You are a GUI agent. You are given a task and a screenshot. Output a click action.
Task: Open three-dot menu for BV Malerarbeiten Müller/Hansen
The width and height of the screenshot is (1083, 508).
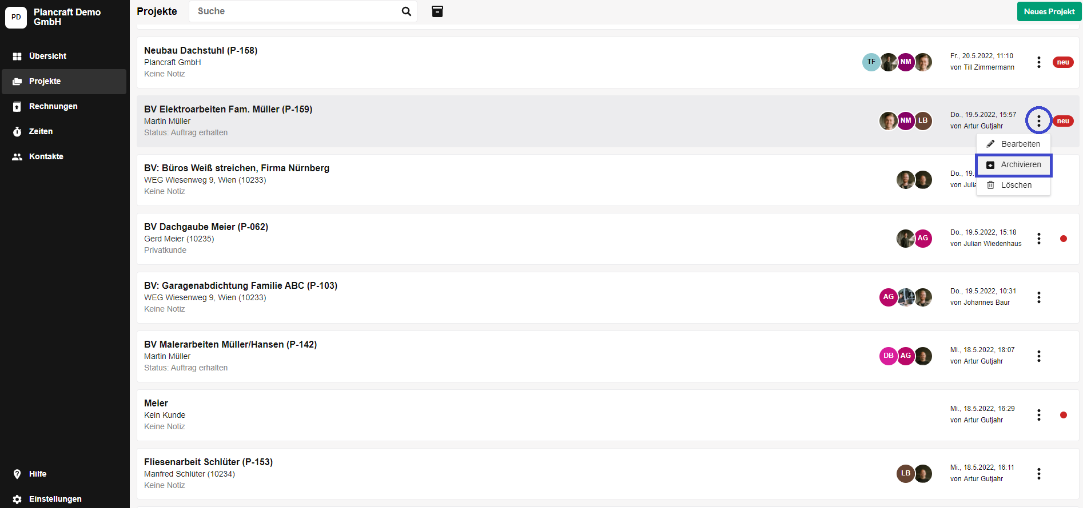pos(1039,356)
